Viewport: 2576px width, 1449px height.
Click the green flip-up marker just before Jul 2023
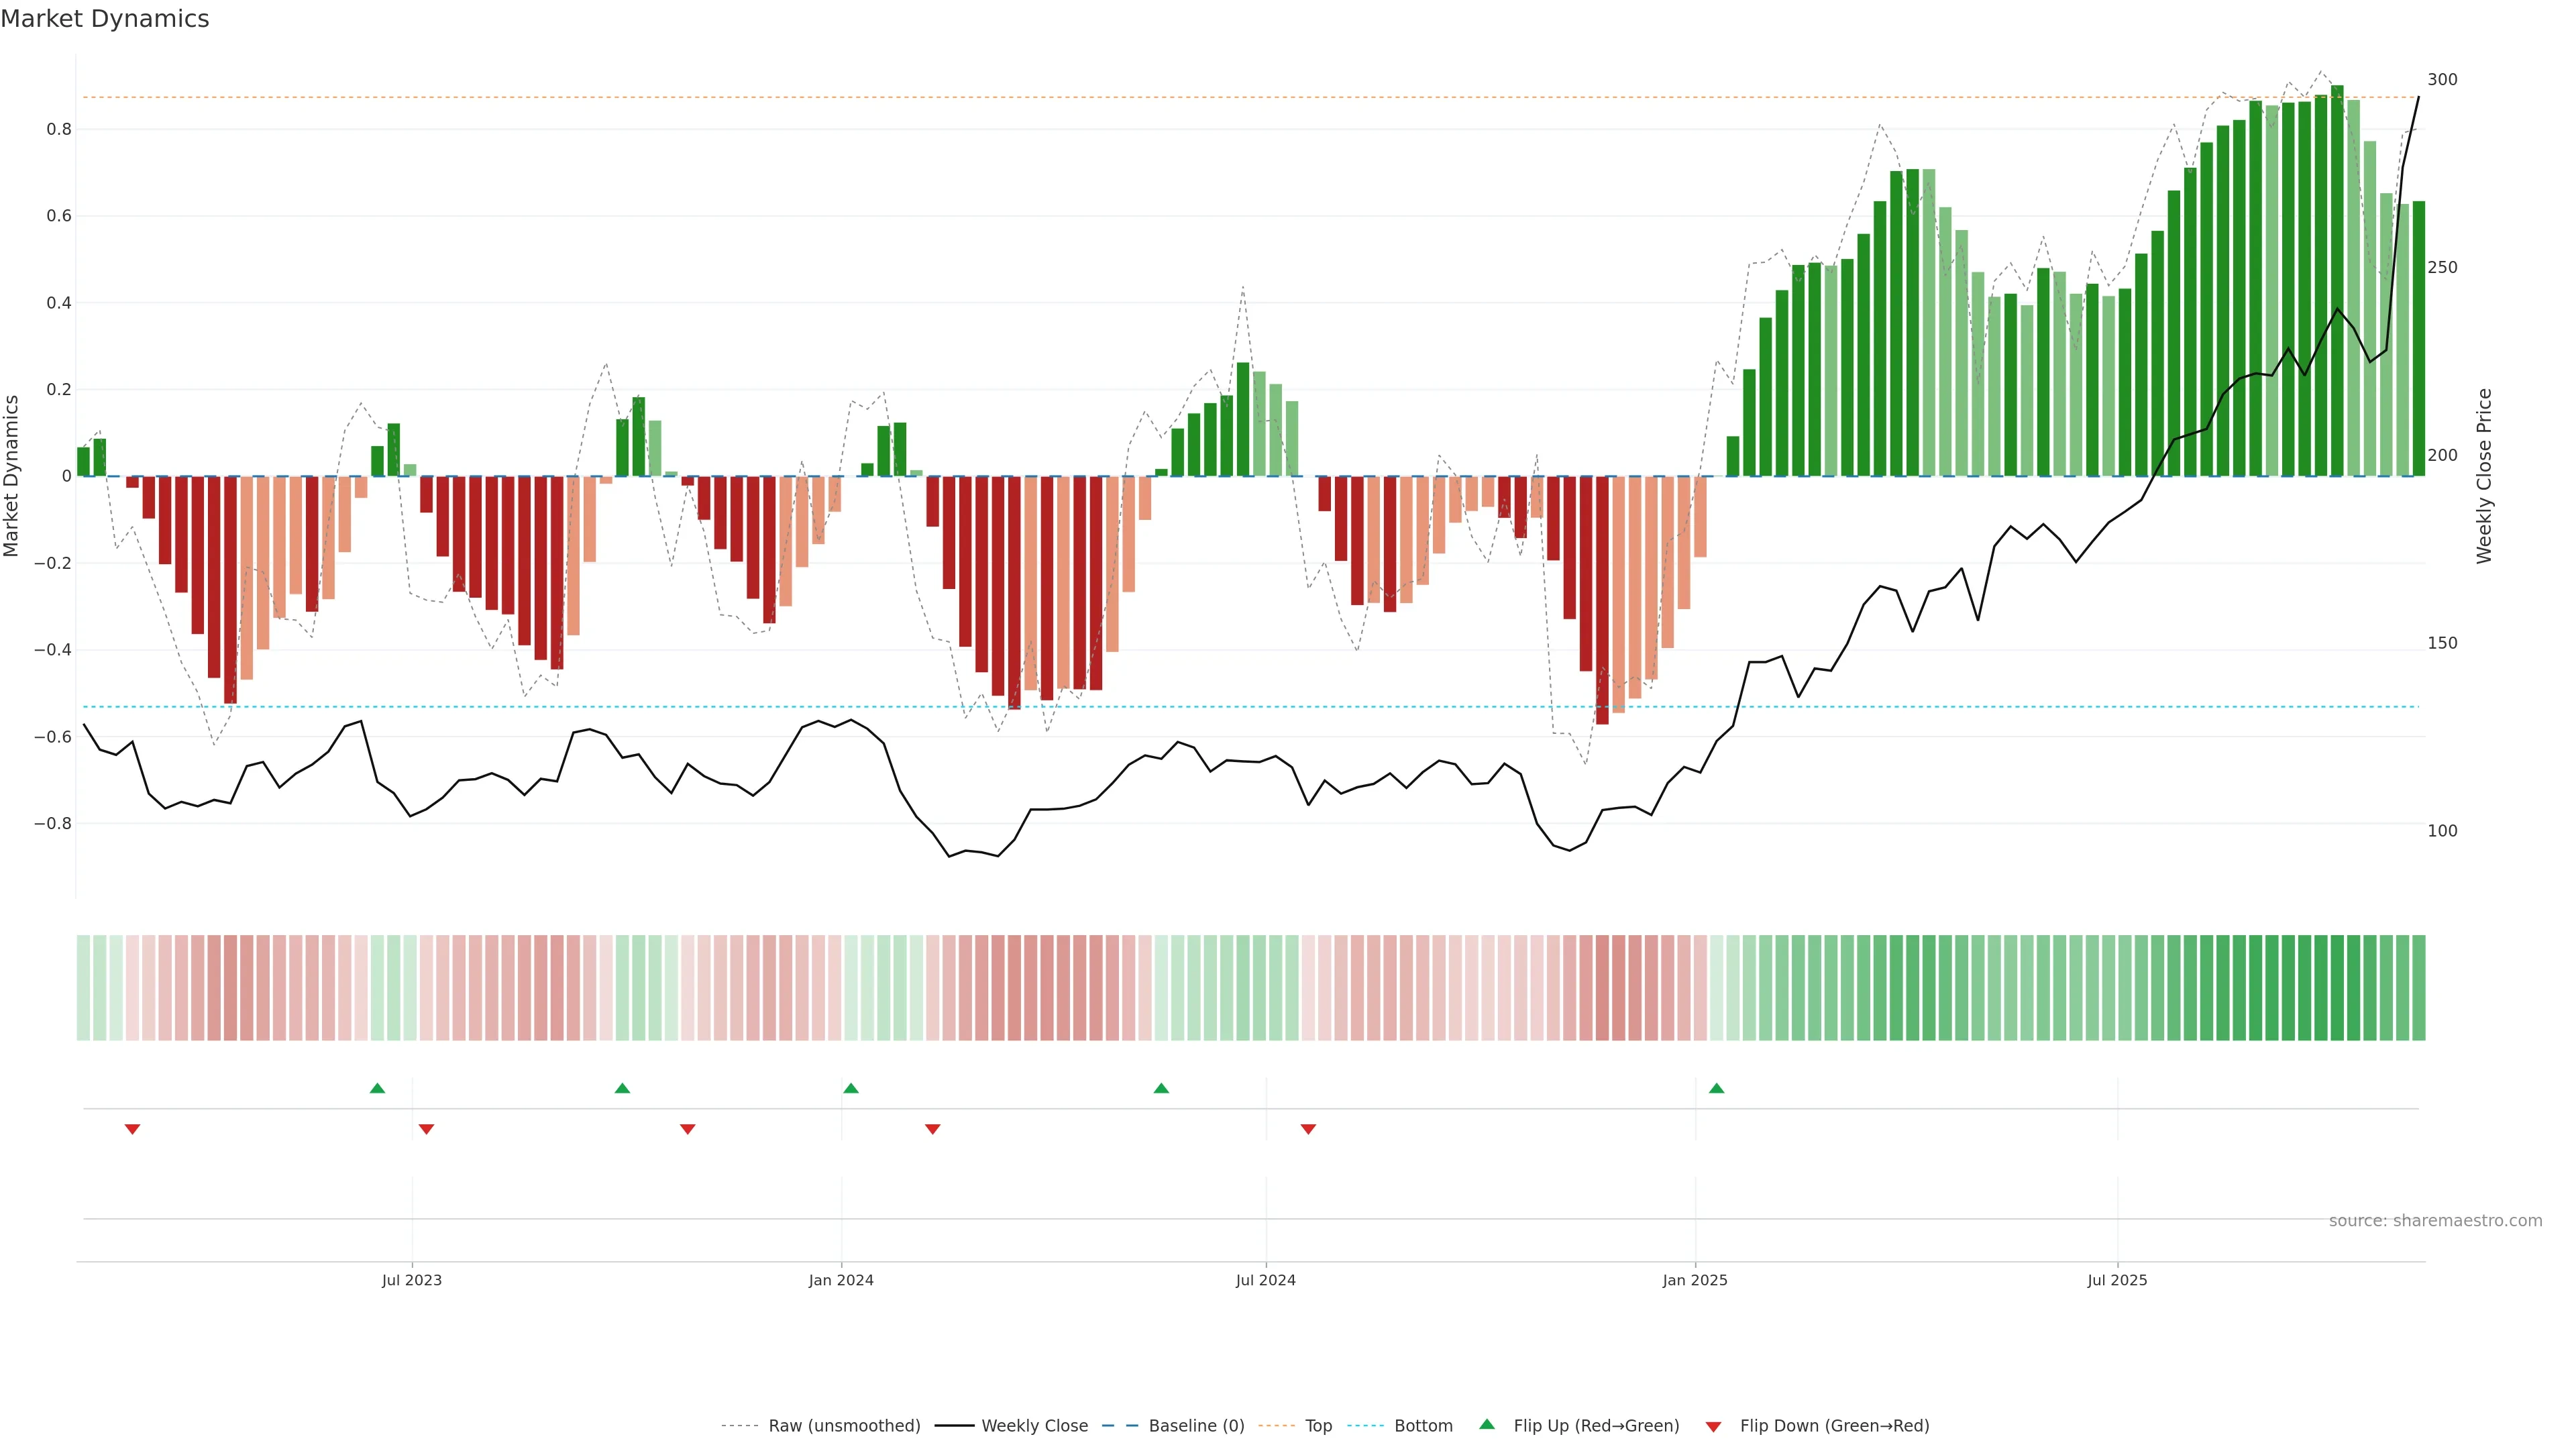click(377, 1088)
